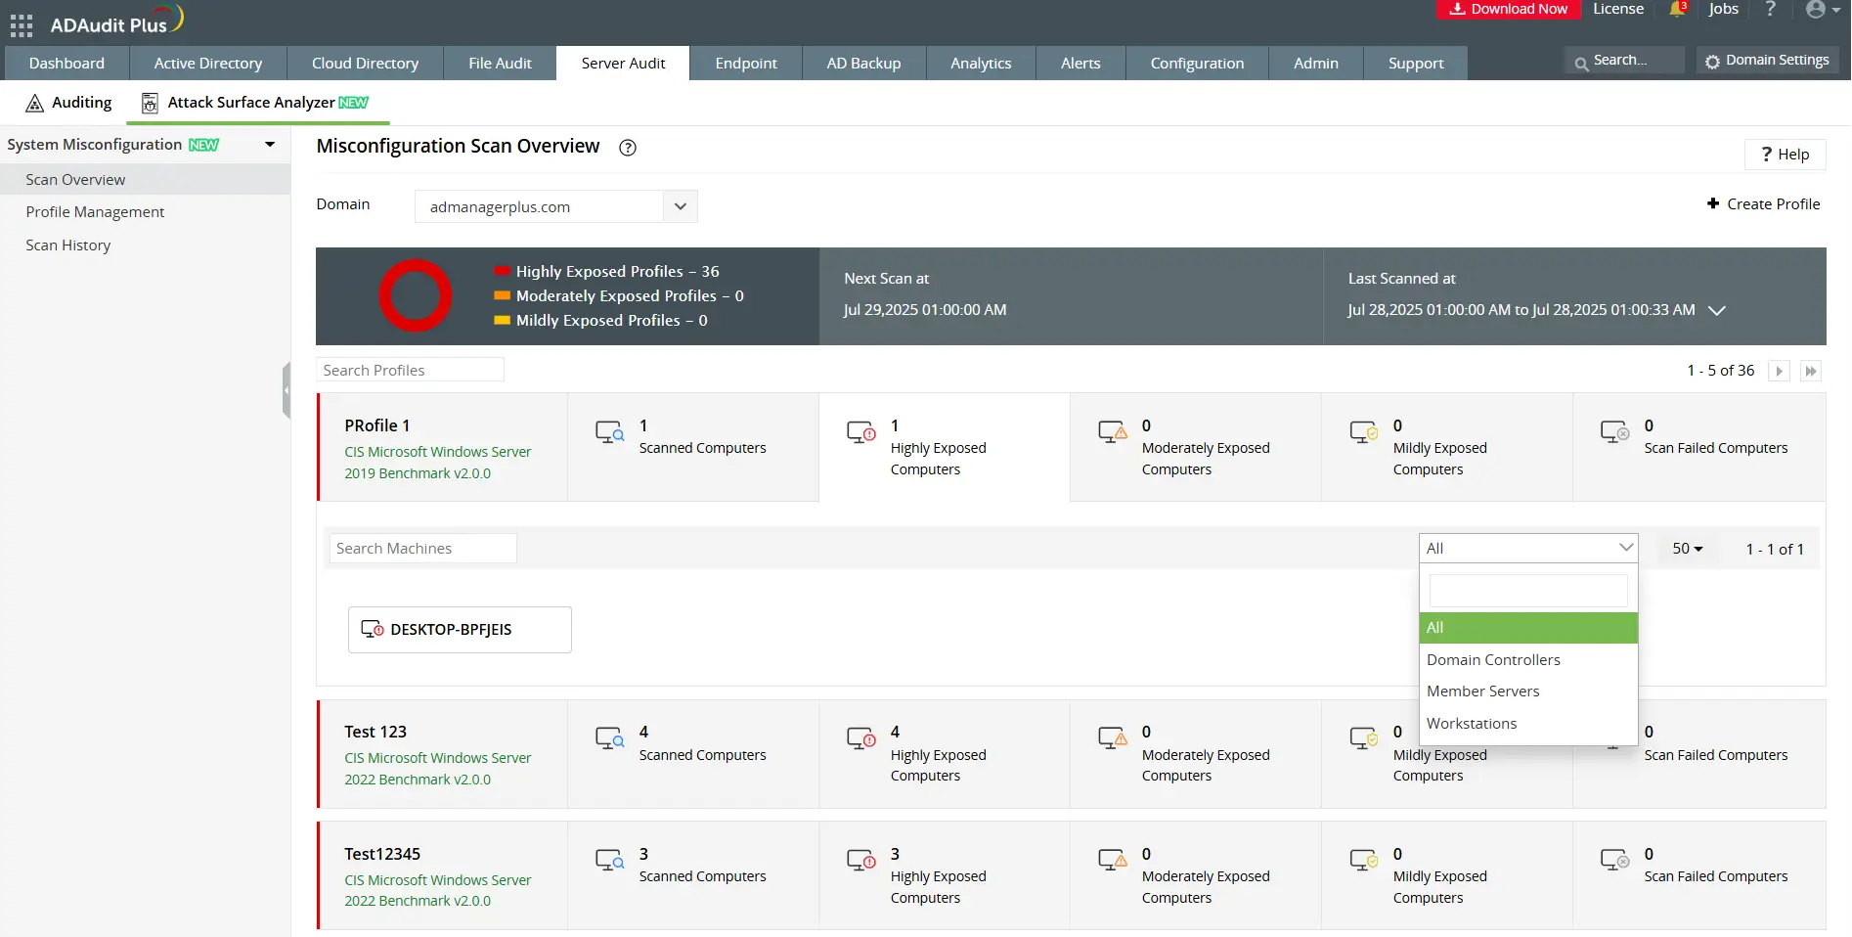The image size is (1852, 937).
Task: Select Domain Controllers from the filter list
Action: 1493,660
